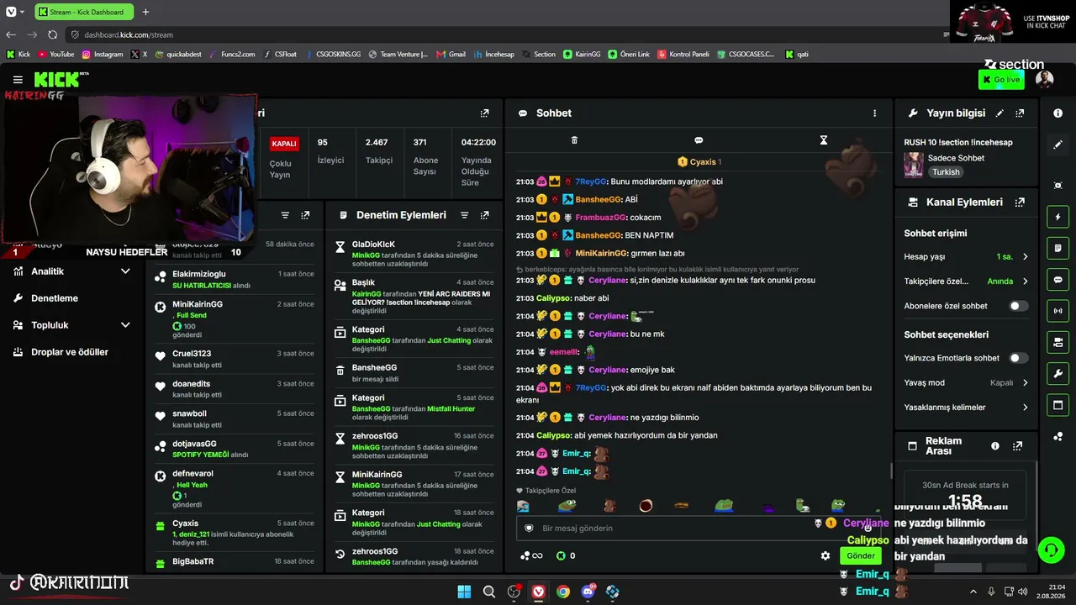This screenshot has width=1076, height=605.
Task: Open the CSFloat bookmark
Action: [279, 55]
